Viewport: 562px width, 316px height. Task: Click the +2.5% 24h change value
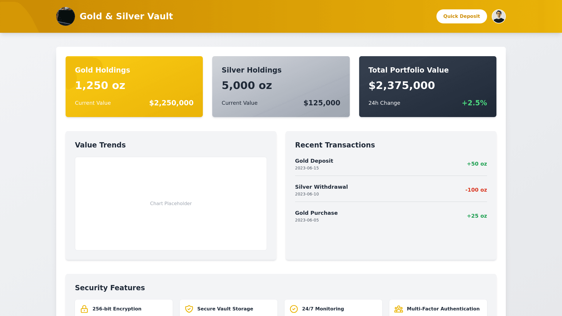pyautogui.click(x=474, y=103)
